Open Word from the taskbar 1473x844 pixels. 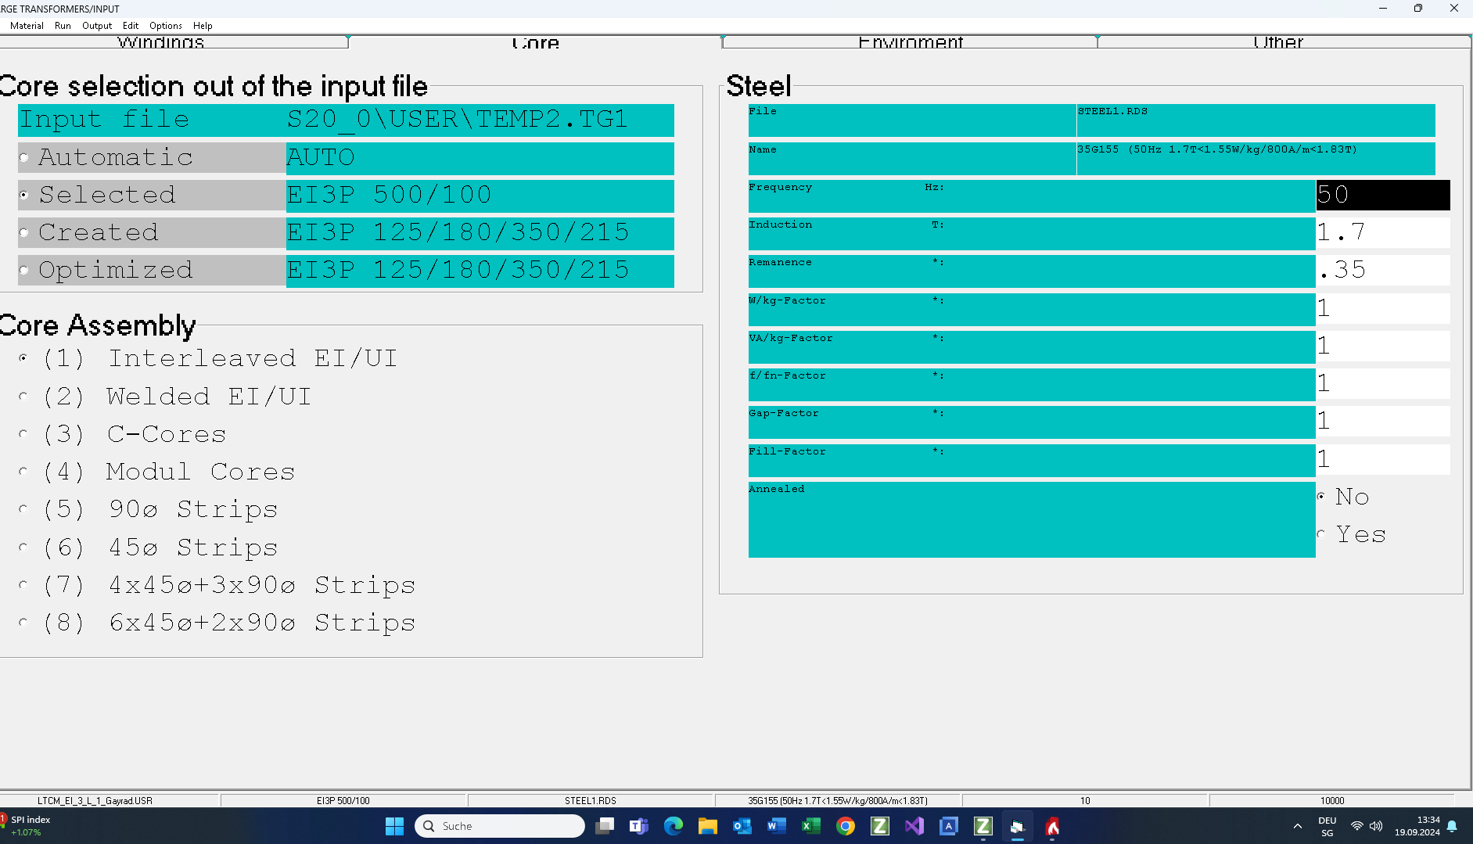click(x=777, y=826)
